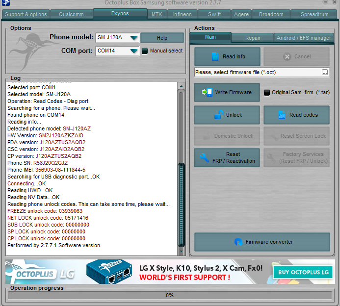Click the FREEZE unlock code line

click(x=45, y=211)
